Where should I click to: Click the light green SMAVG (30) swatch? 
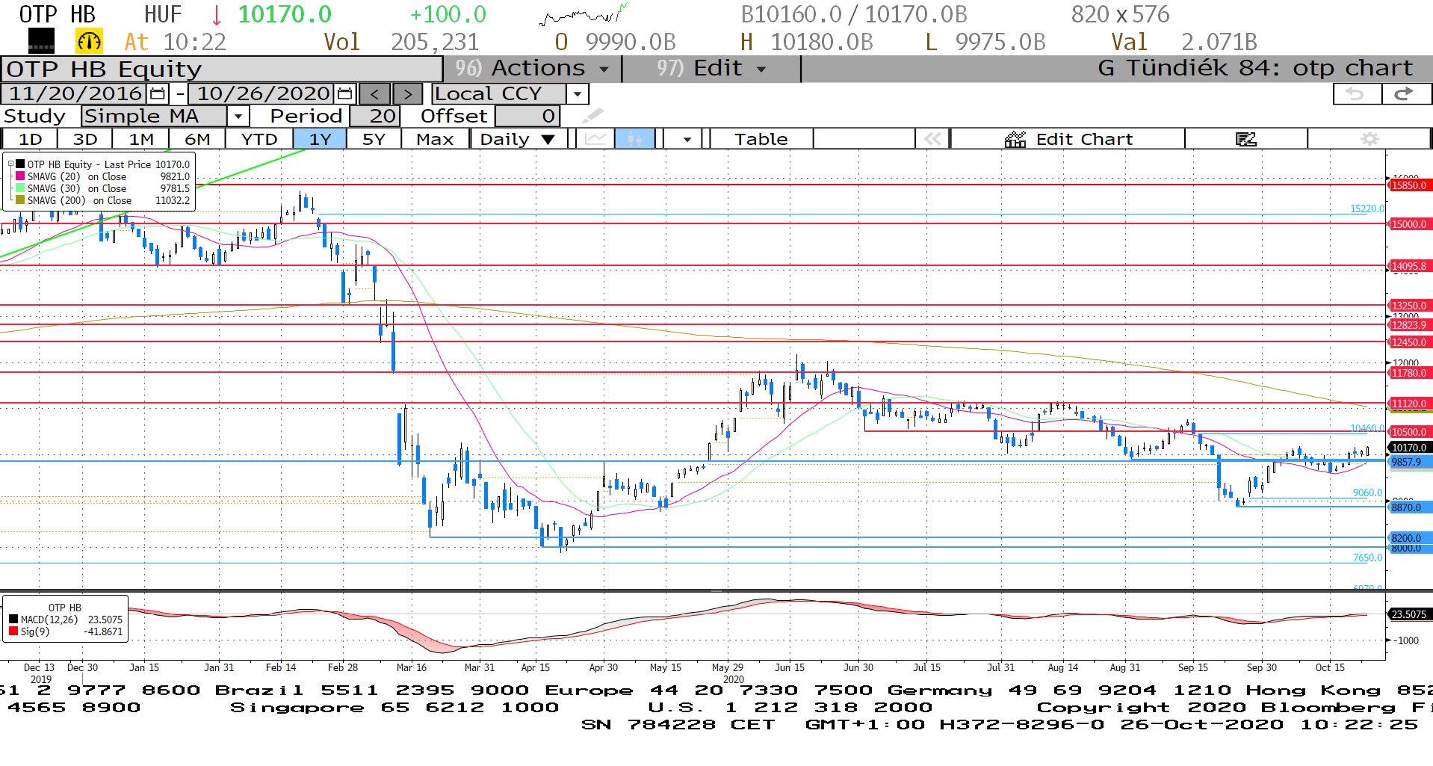tap(20, 188)
